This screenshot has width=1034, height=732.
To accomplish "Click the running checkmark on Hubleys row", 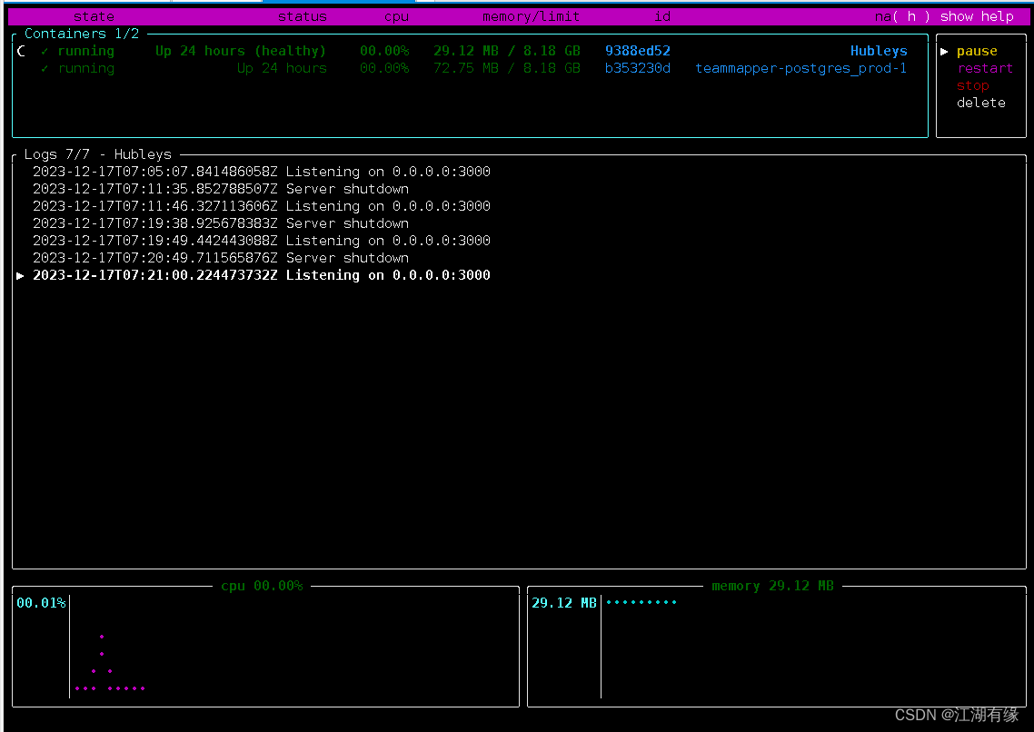I will tap(45, 51).
